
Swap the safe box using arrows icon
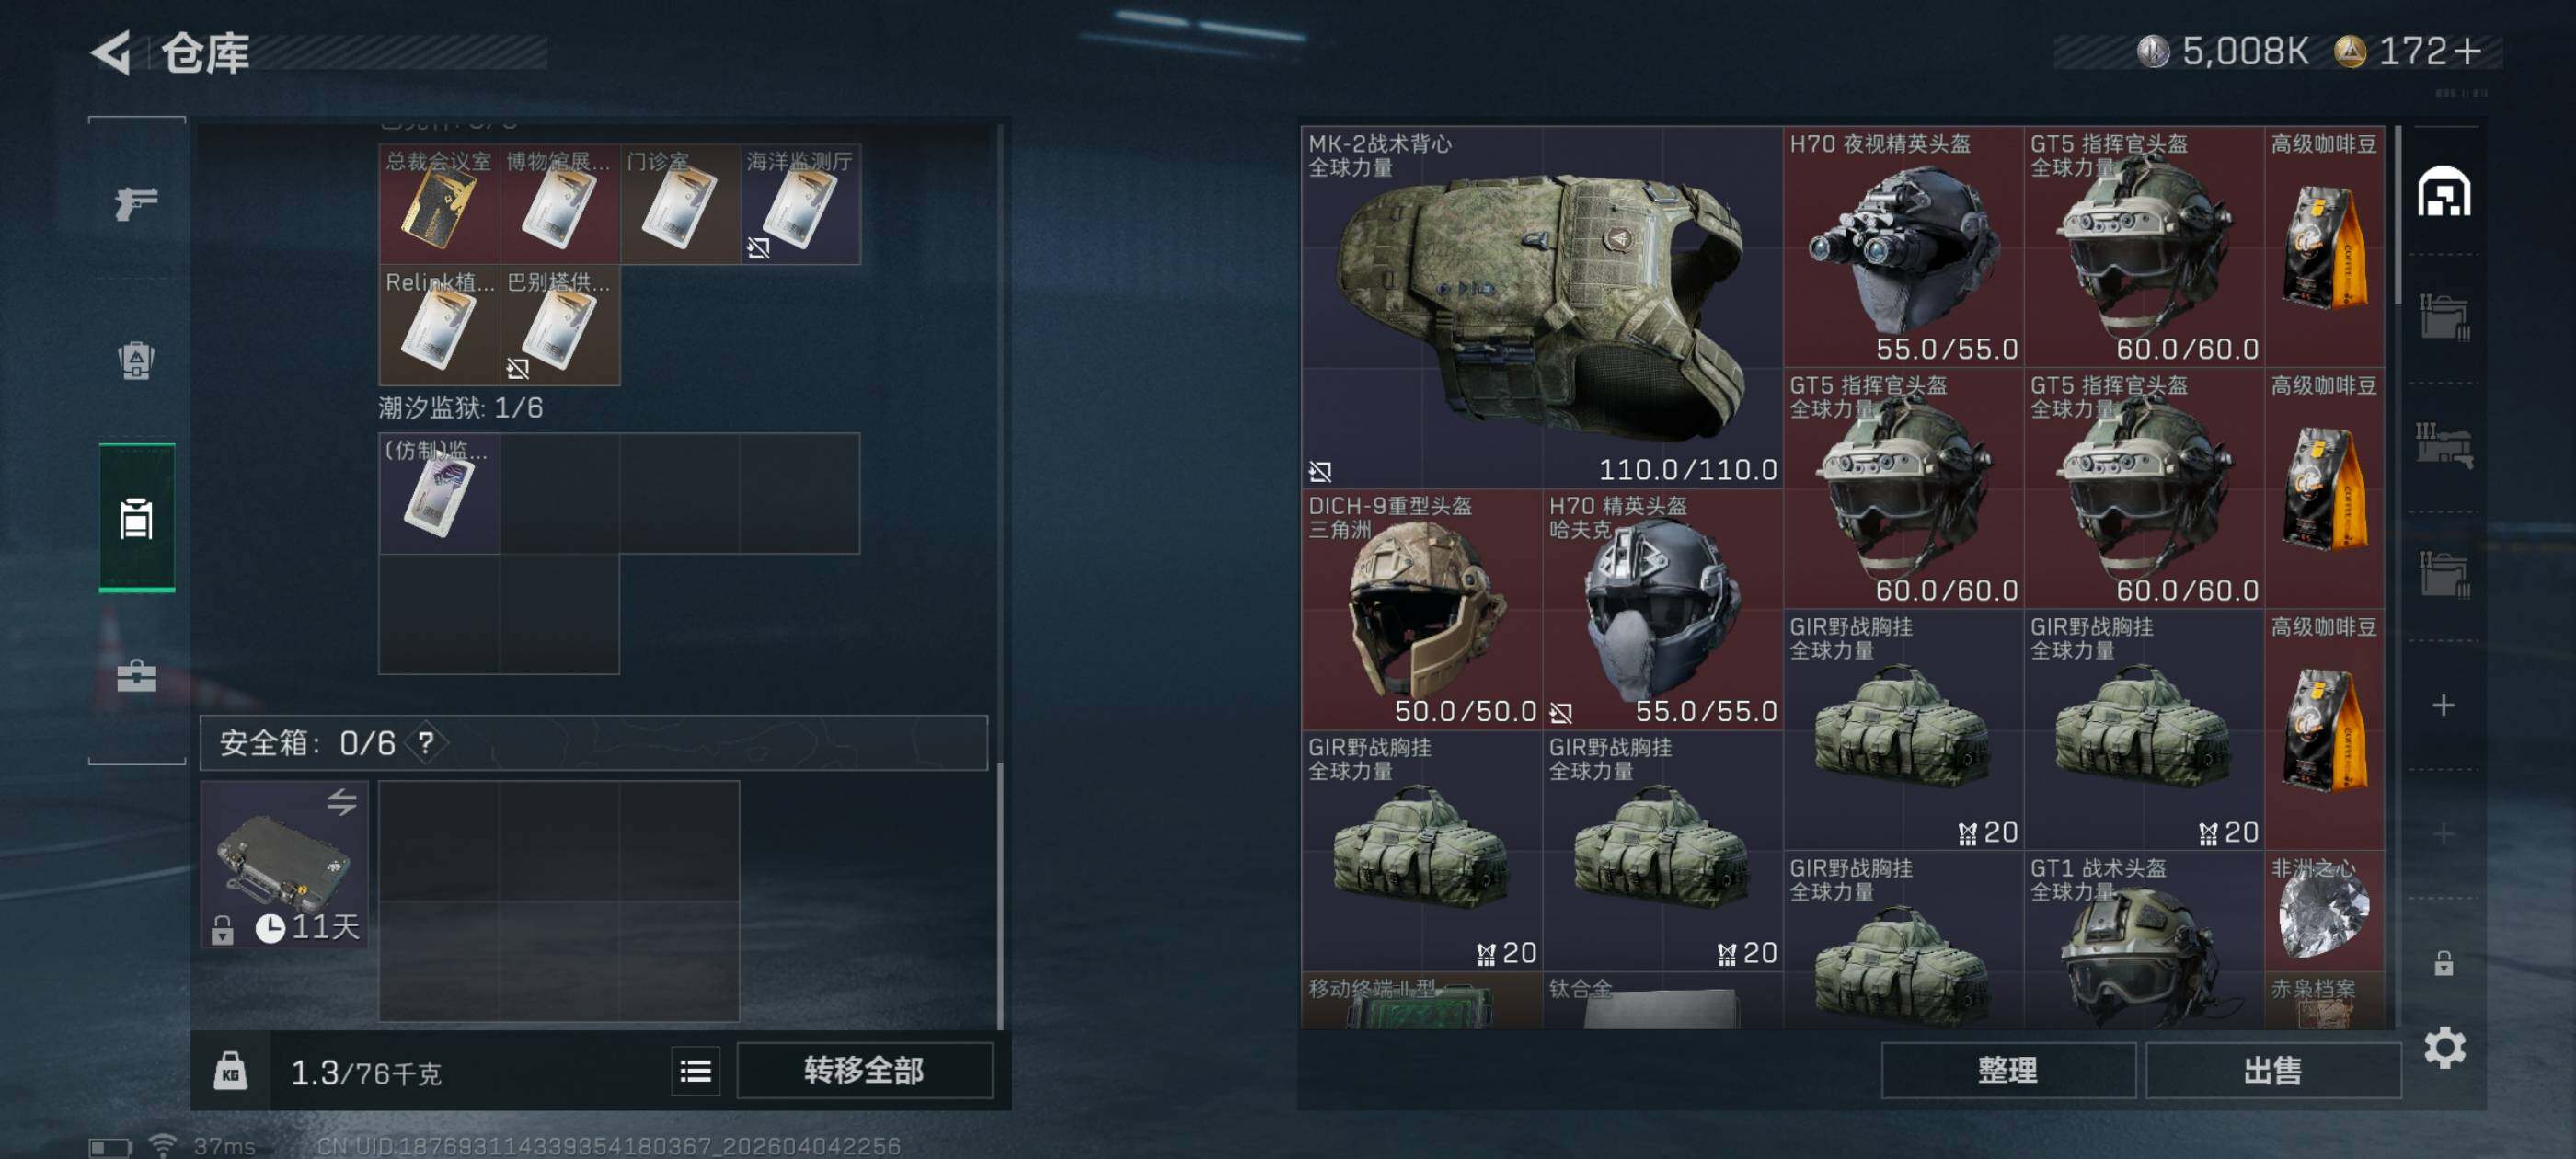[342, 801]
